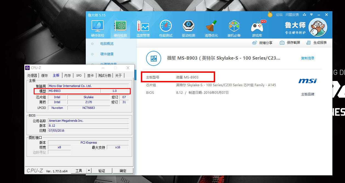Switch to the SPD tab in CPU-Z
The image size is (345, 183).
[79, 75]
